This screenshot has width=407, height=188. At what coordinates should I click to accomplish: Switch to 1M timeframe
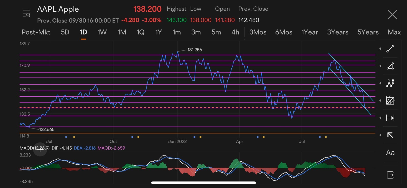[x=122, y=32]
